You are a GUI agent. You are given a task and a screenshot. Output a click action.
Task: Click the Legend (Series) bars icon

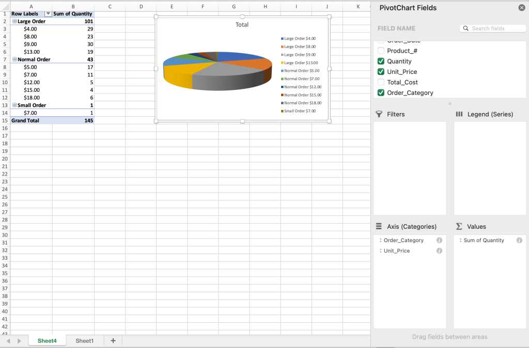point(459,114)
